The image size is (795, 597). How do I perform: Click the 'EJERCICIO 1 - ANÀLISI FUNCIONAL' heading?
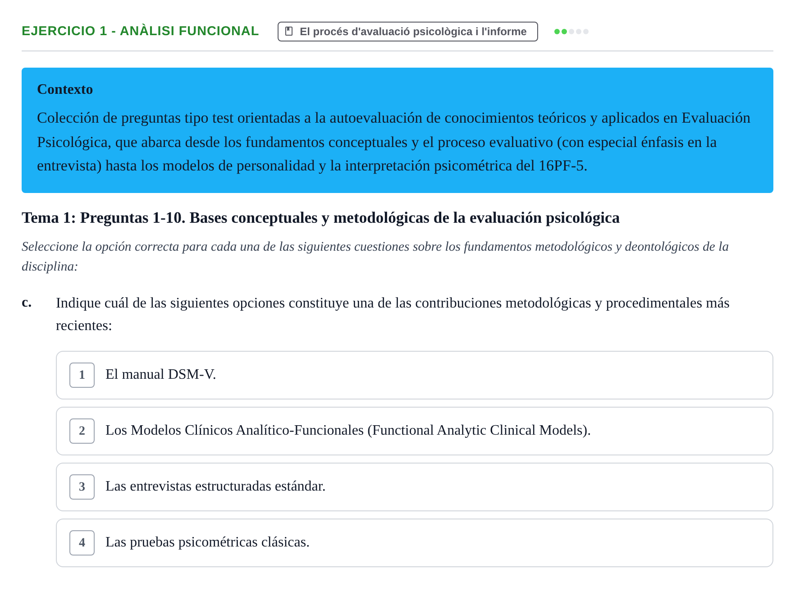coord(140,31)
